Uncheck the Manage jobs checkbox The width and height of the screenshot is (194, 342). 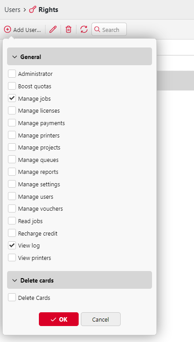12,98
